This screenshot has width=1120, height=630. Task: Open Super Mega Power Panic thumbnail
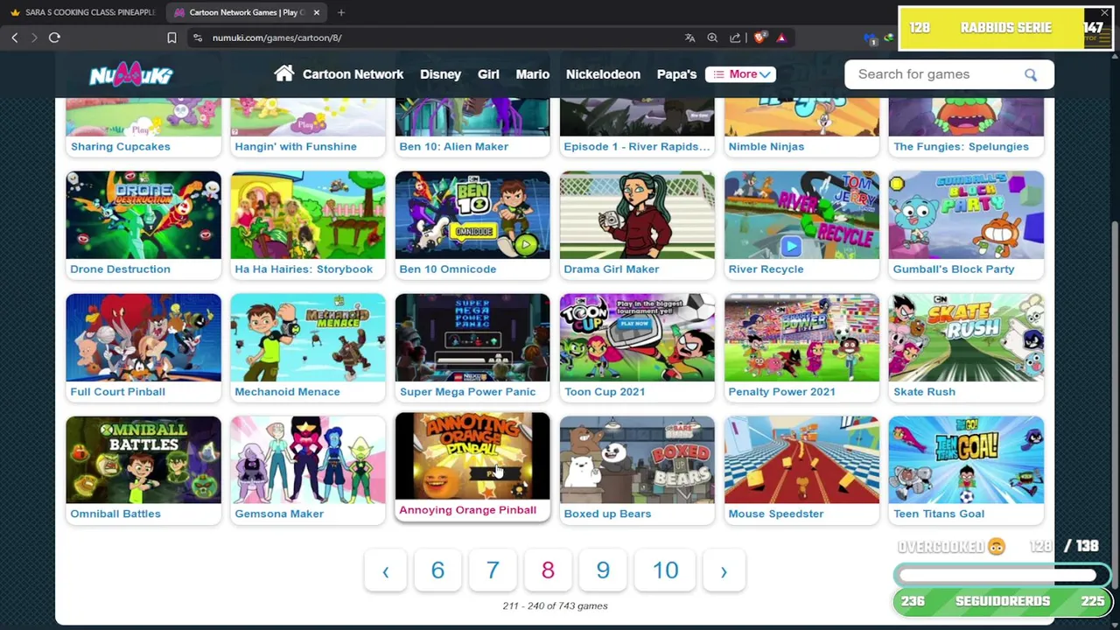pos(472,338)
